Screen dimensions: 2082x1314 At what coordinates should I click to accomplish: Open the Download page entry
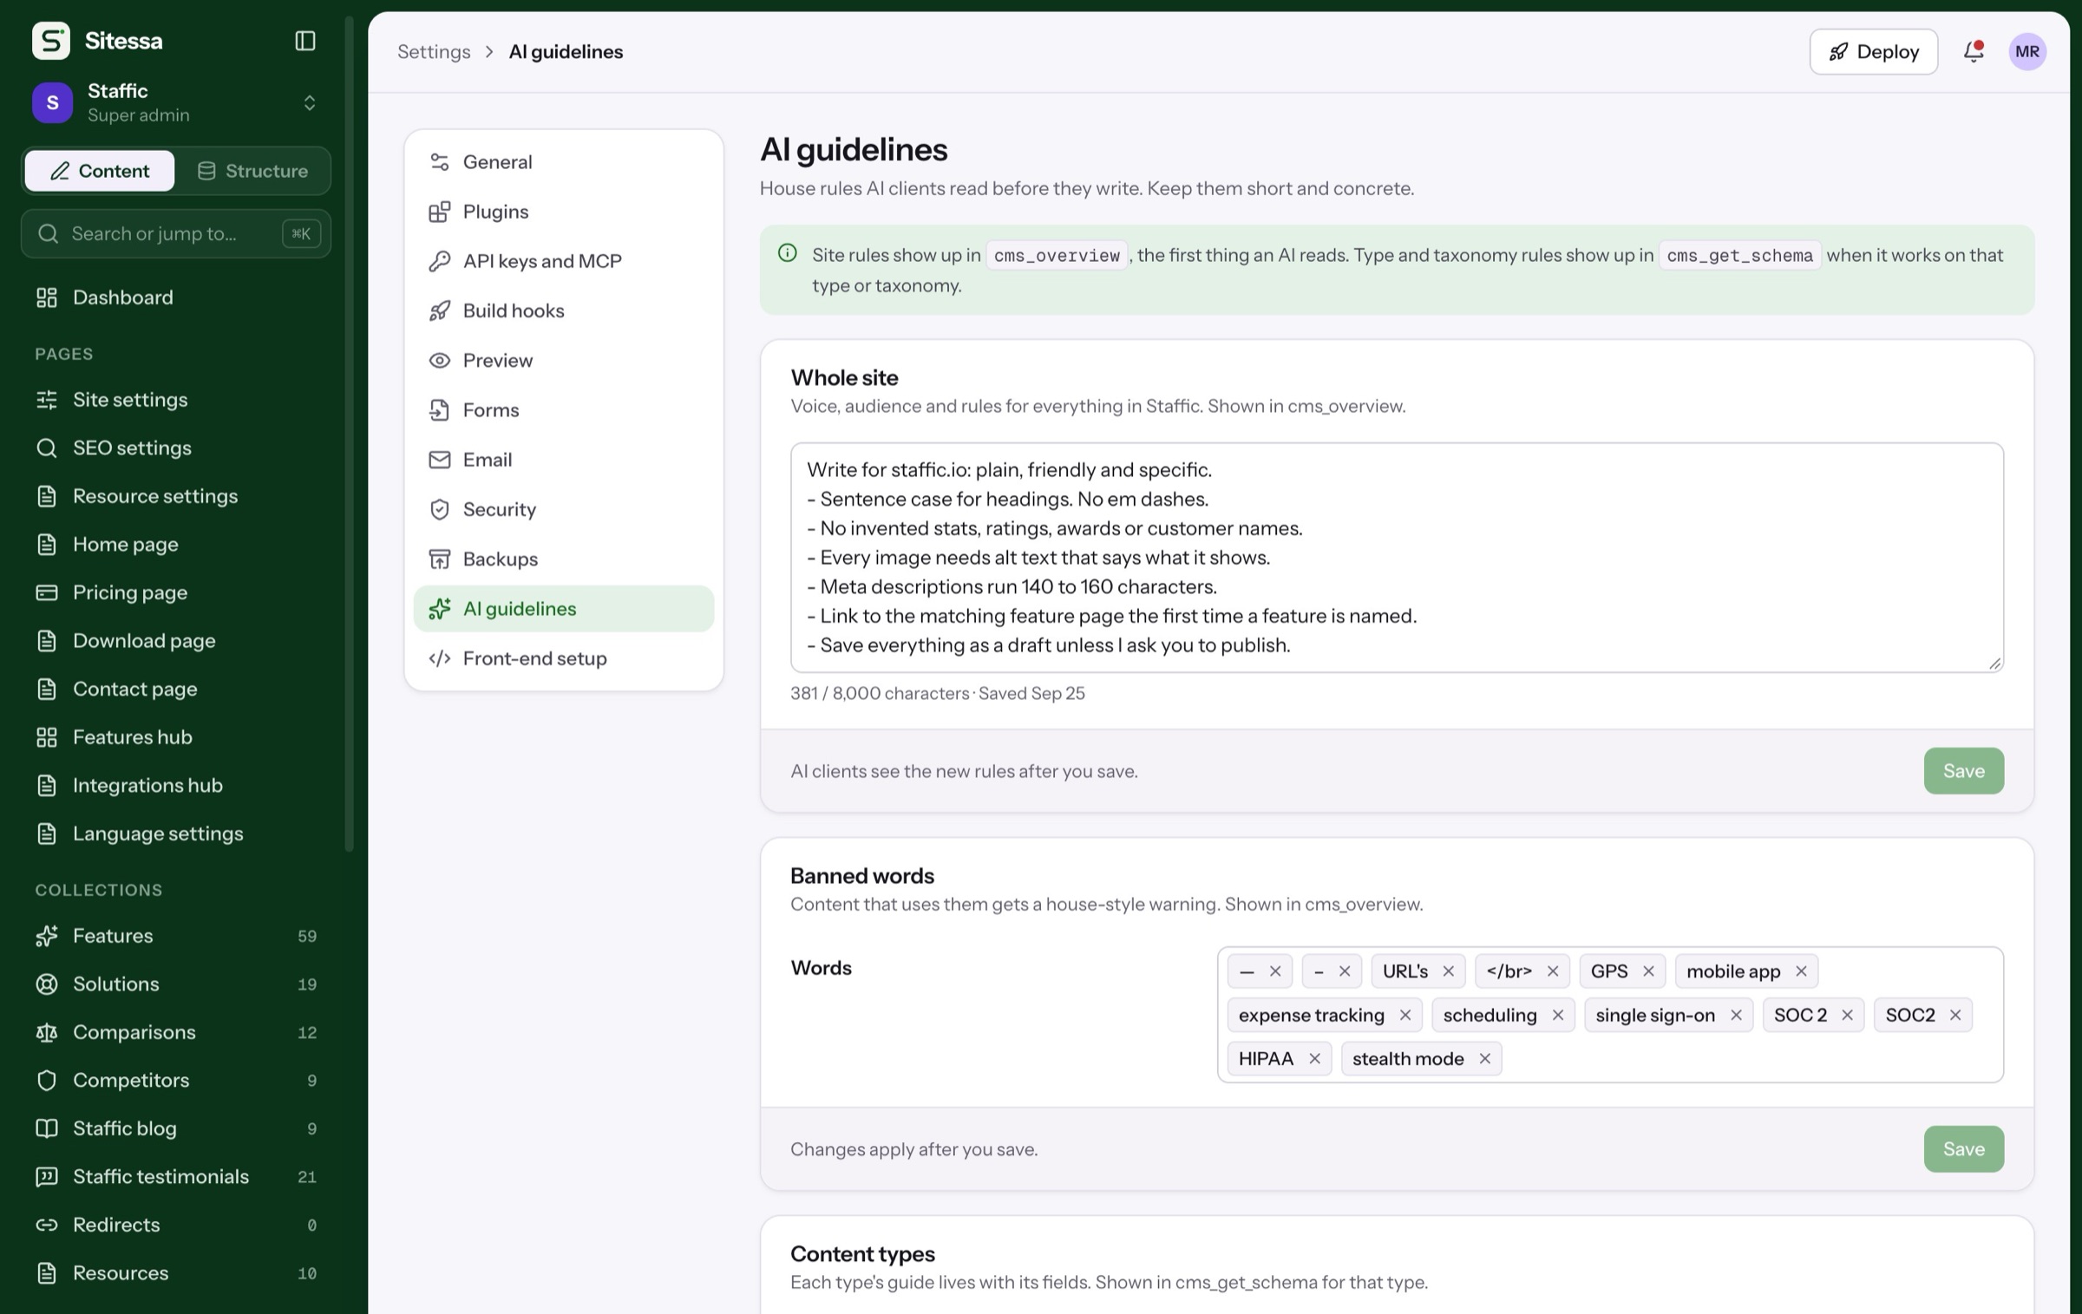click(x=176, y=641)
